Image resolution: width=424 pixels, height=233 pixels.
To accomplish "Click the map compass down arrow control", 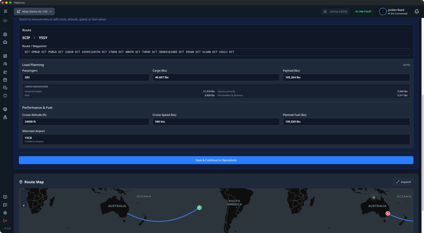I will 24,206.
